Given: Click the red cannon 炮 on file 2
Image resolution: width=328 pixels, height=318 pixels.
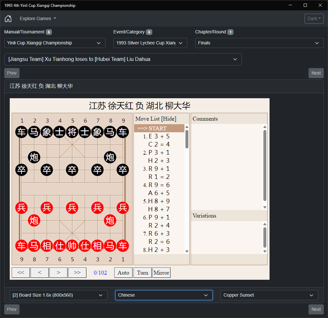Looking at the screenshot, I should pyautogui.click(x=110, y=220).
